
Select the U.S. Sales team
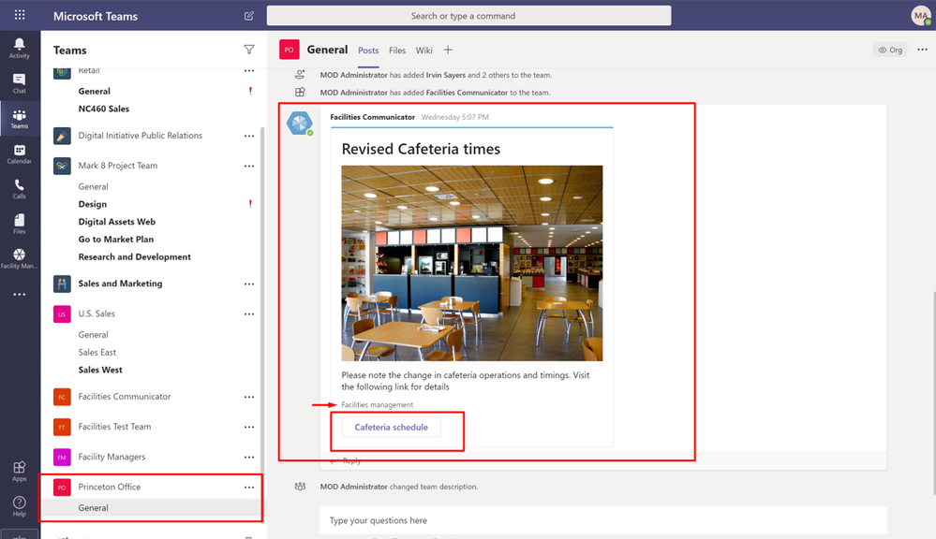97,313
